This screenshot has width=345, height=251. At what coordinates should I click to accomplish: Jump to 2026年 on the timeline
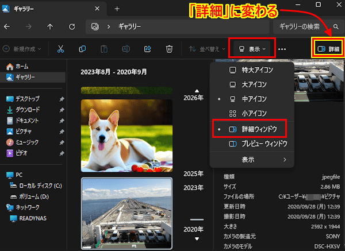tap(193, 98)
